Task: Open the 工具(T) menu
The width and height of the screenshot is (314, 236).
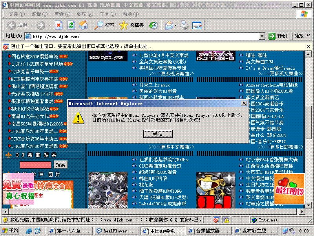Action: [x=108, y=14]
